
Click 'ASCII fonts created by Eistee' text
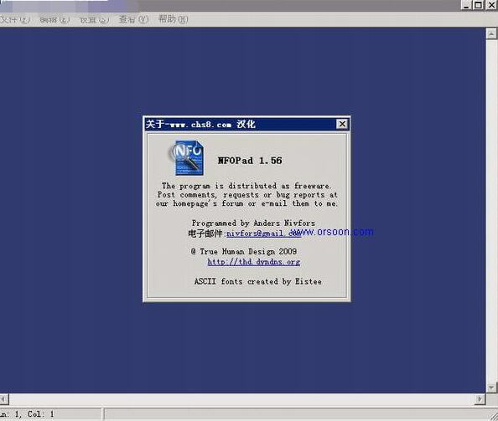(x=258, y=281)
